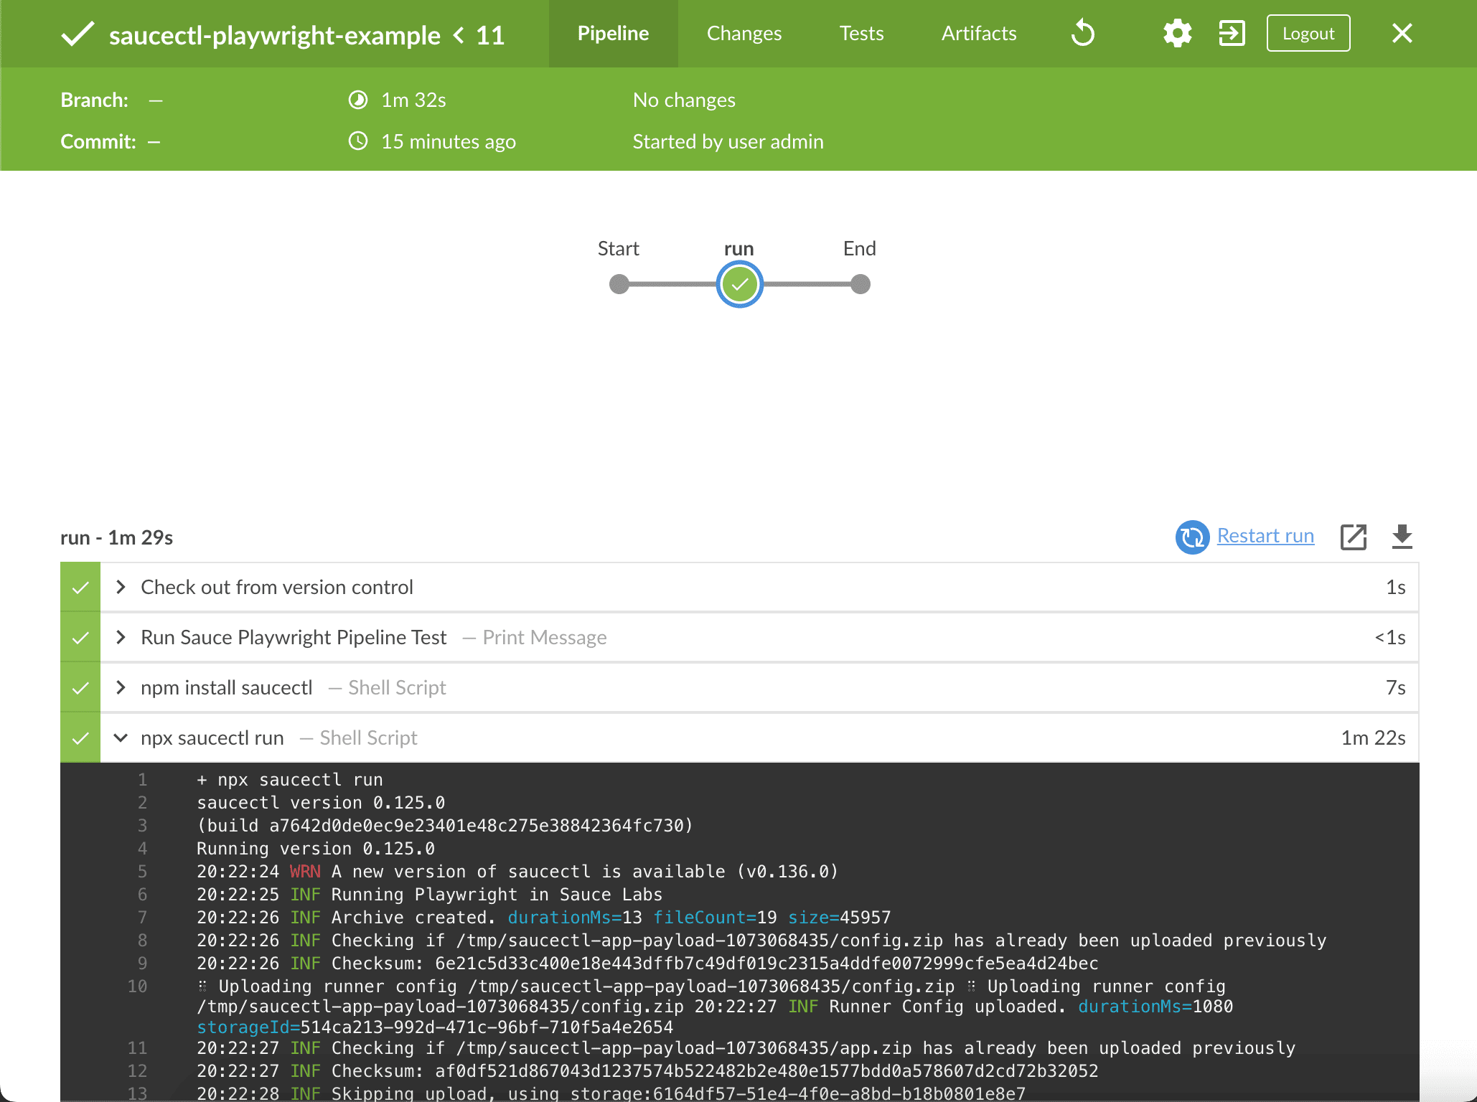Click the rerun pipeline icon in header

click(x=1082, y=34)
